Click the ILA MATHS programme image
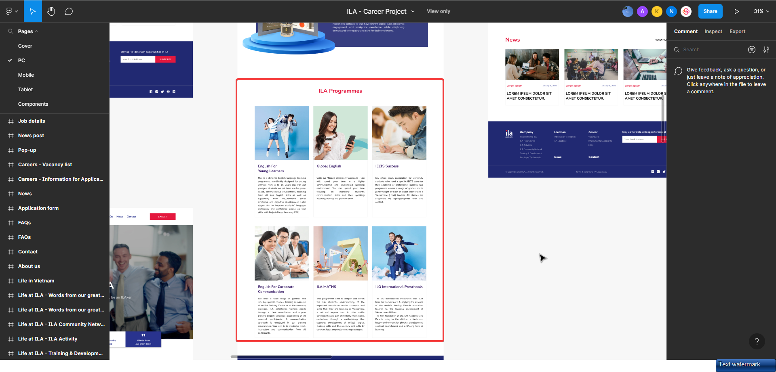Screen dimensions: 776x372 340,253
